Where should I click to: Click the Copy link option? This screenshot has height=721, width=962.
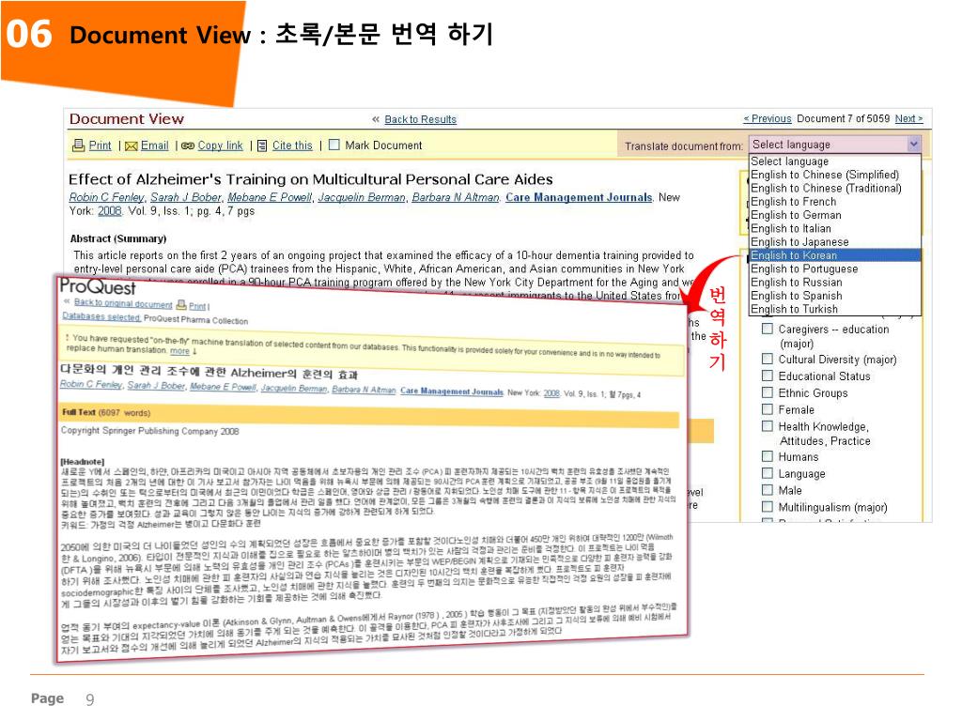click(220, 146)
